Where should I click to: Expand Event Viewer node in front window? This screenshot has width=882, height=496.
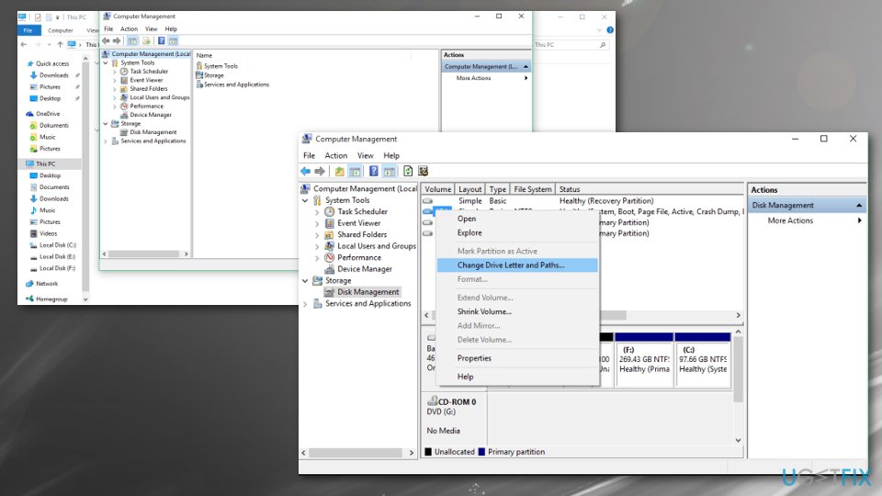(317, 223)
